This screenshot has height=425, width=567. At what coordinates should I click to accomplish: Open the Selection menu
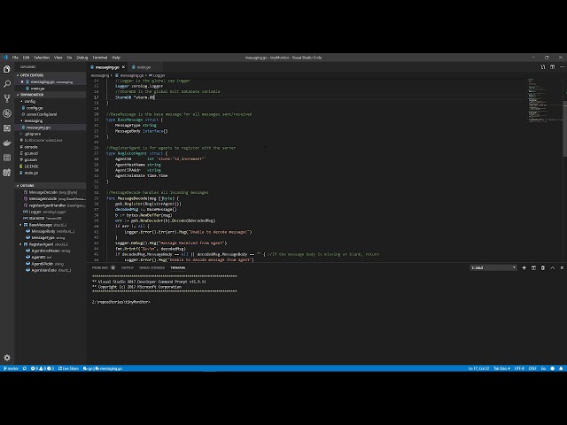tap(42, 58)
